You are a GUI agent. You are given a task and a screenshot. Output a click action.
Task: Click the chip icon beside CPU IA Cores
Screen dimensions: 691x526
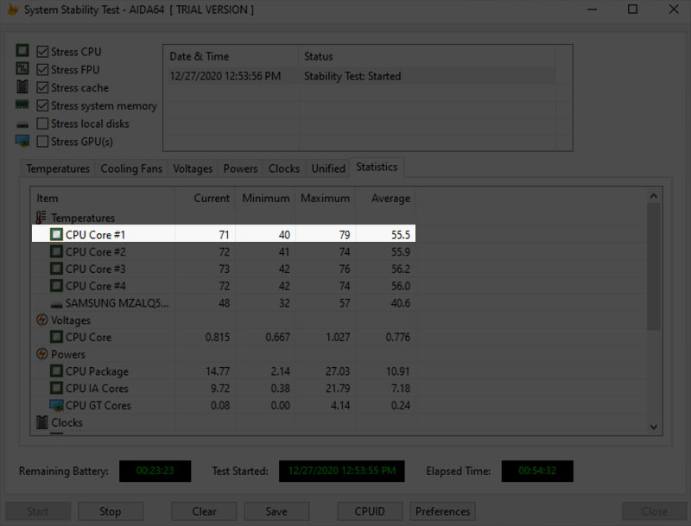tap(56, 388)
